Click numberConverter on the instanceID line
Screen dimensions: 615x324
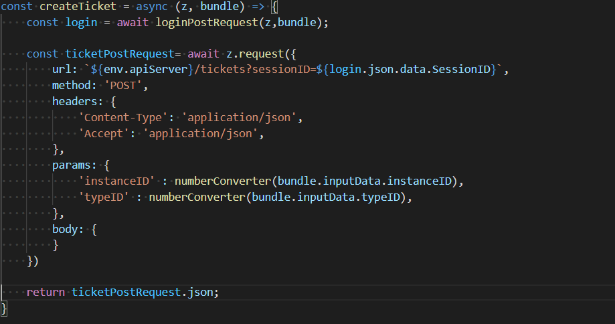coord(223,181)
